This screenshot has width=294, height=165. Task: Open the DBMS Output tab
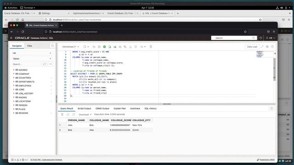[x=102, y=109]
